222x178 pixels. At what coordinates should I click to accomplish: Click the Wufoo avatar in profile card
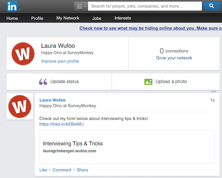point(23,54)
